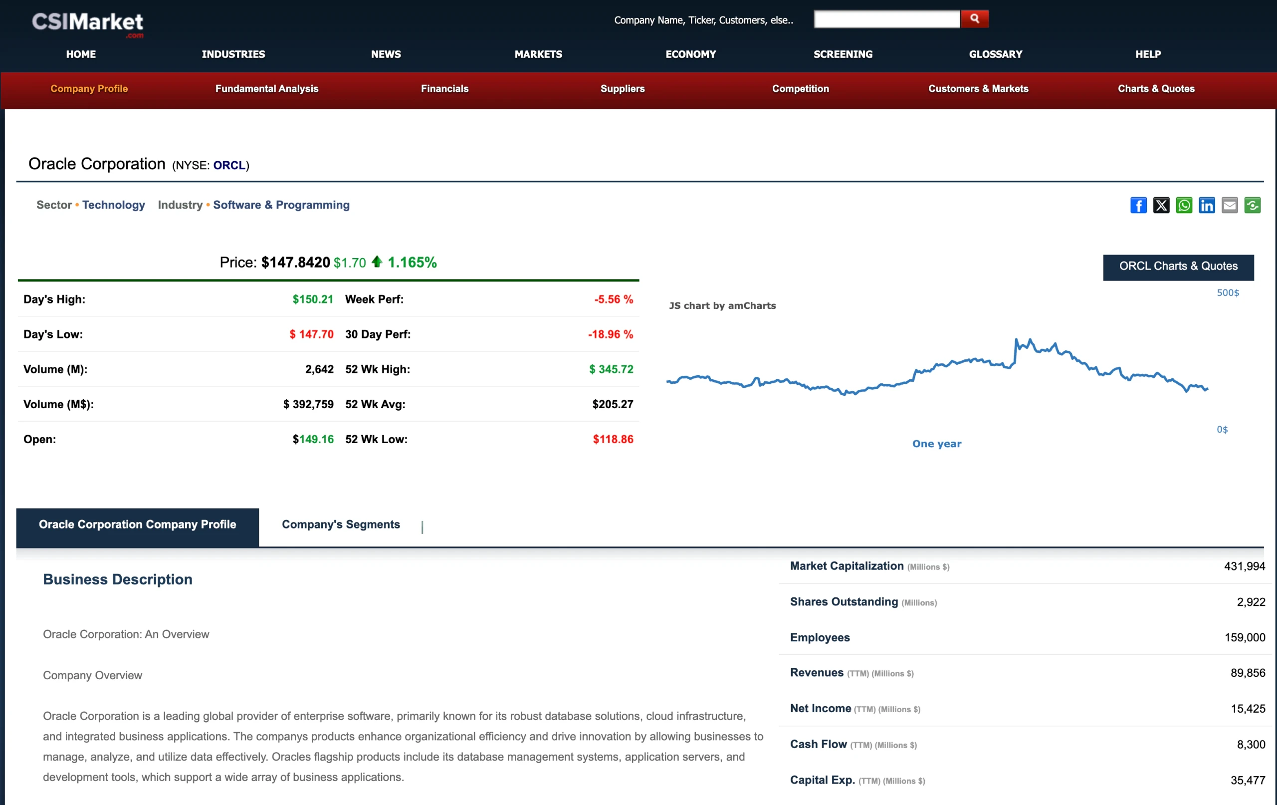Share the page on Facebook
The height and width of the screenshot is (805, 1277).
[x=1138, y=205]
